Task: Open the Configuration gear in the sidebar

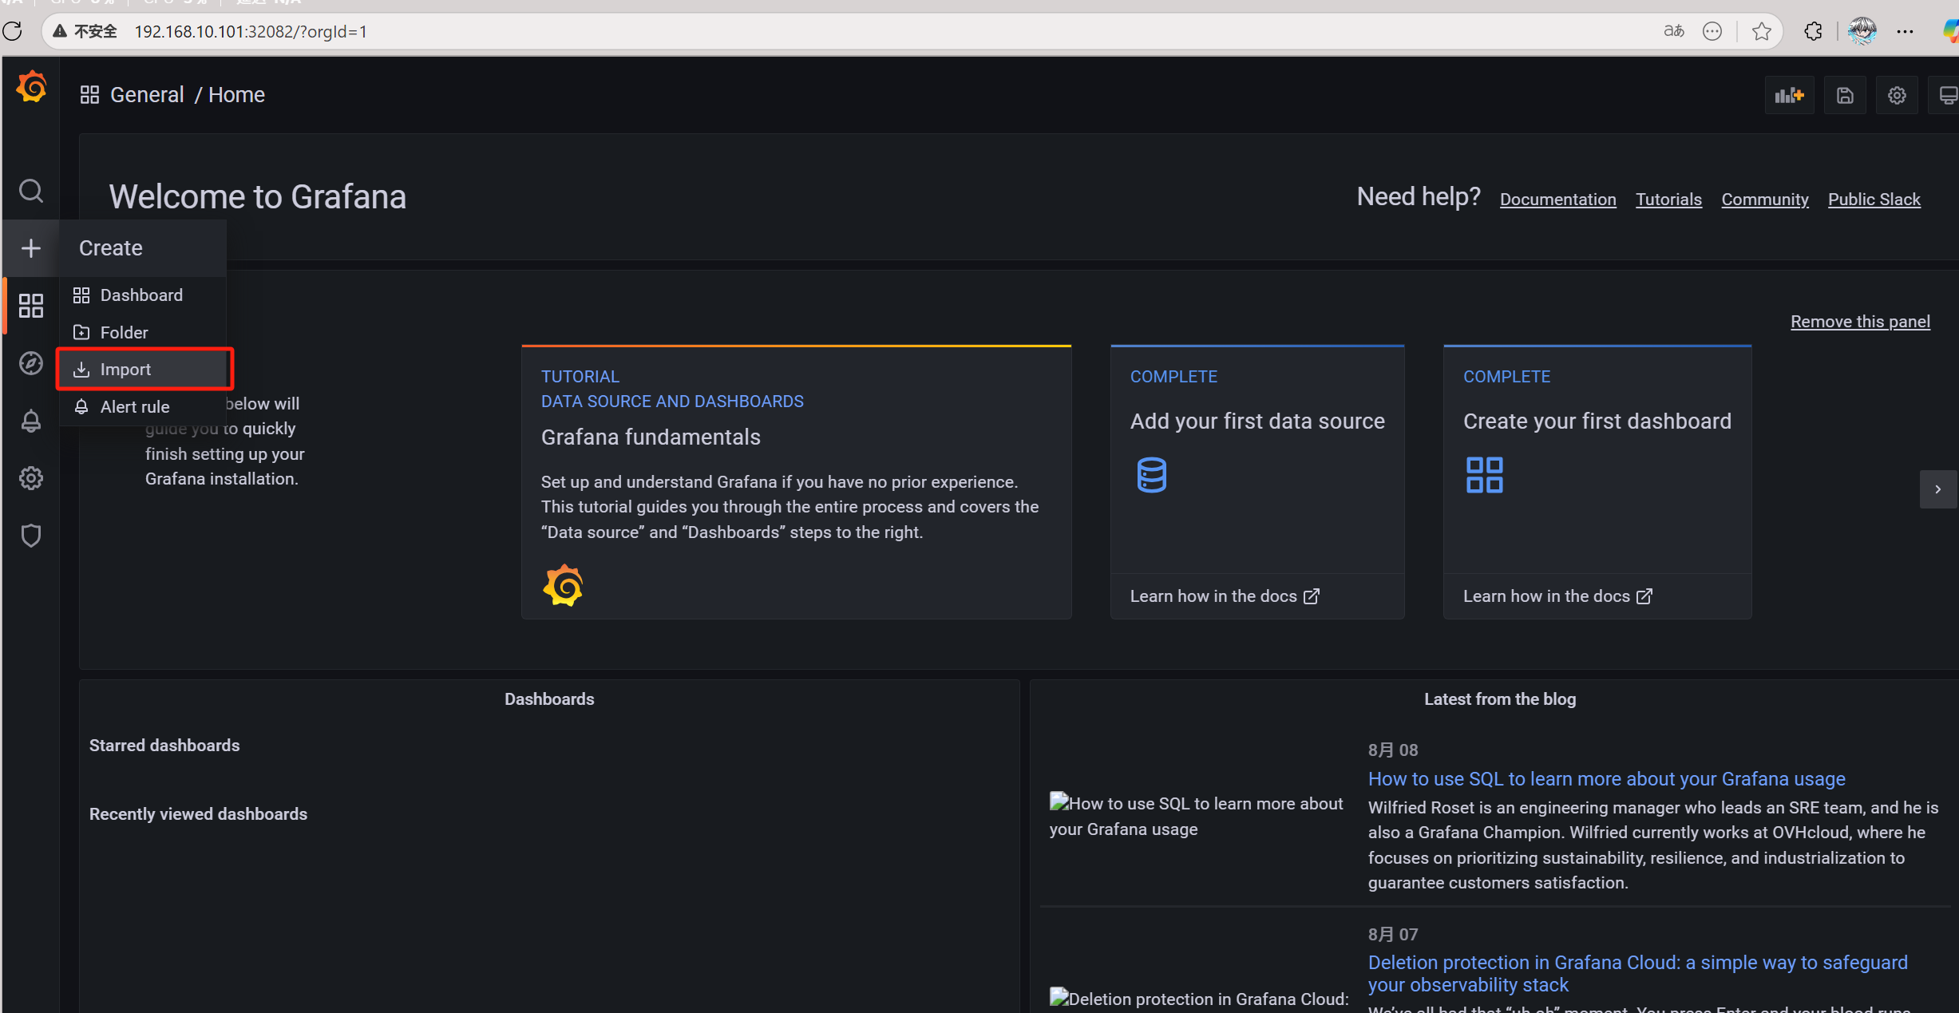Action: 31,478
